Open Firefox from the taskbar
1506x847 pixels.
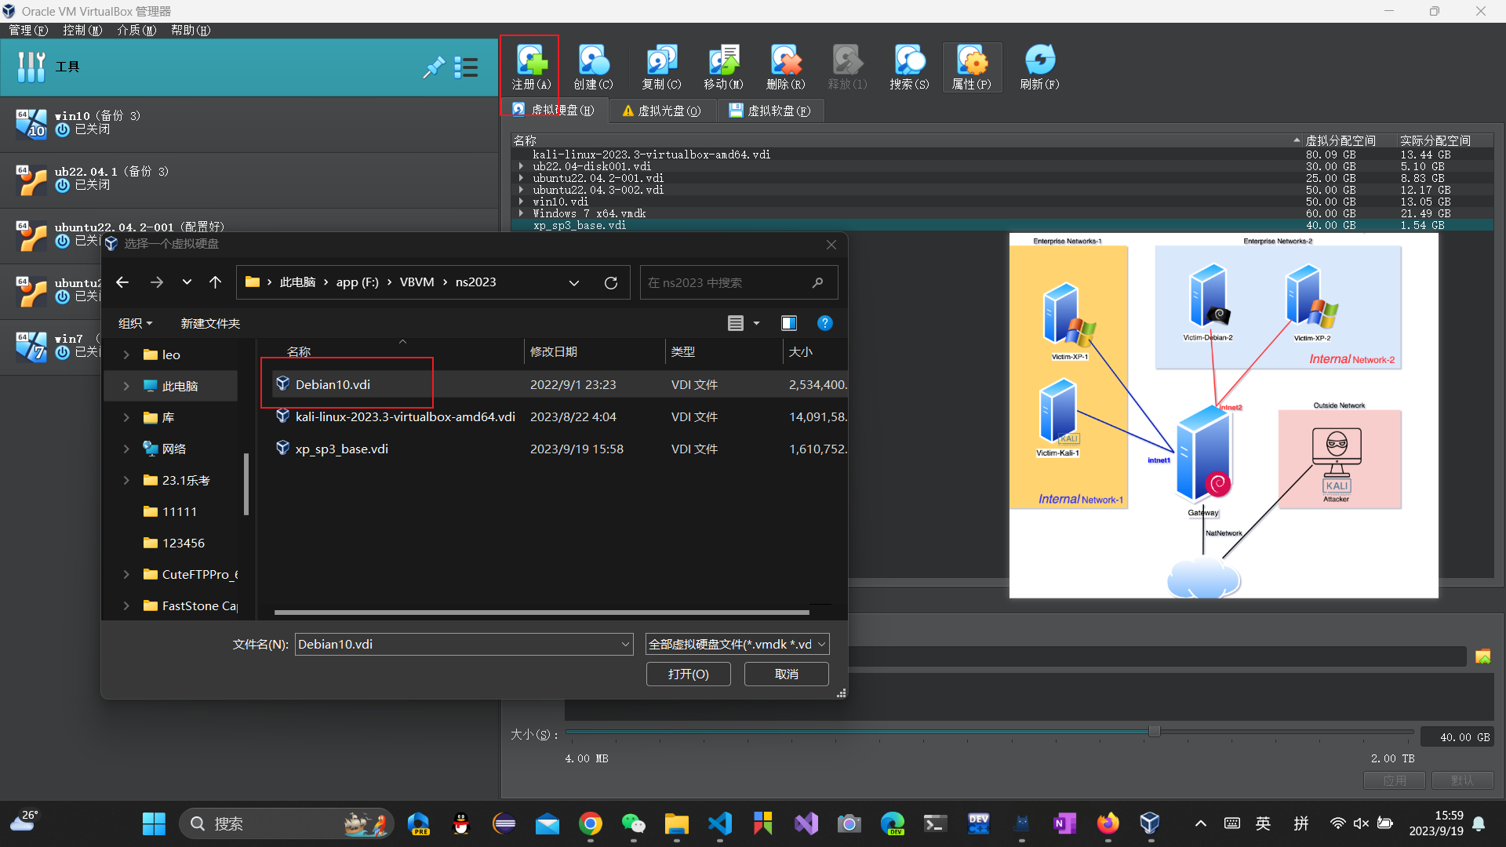1108,823
